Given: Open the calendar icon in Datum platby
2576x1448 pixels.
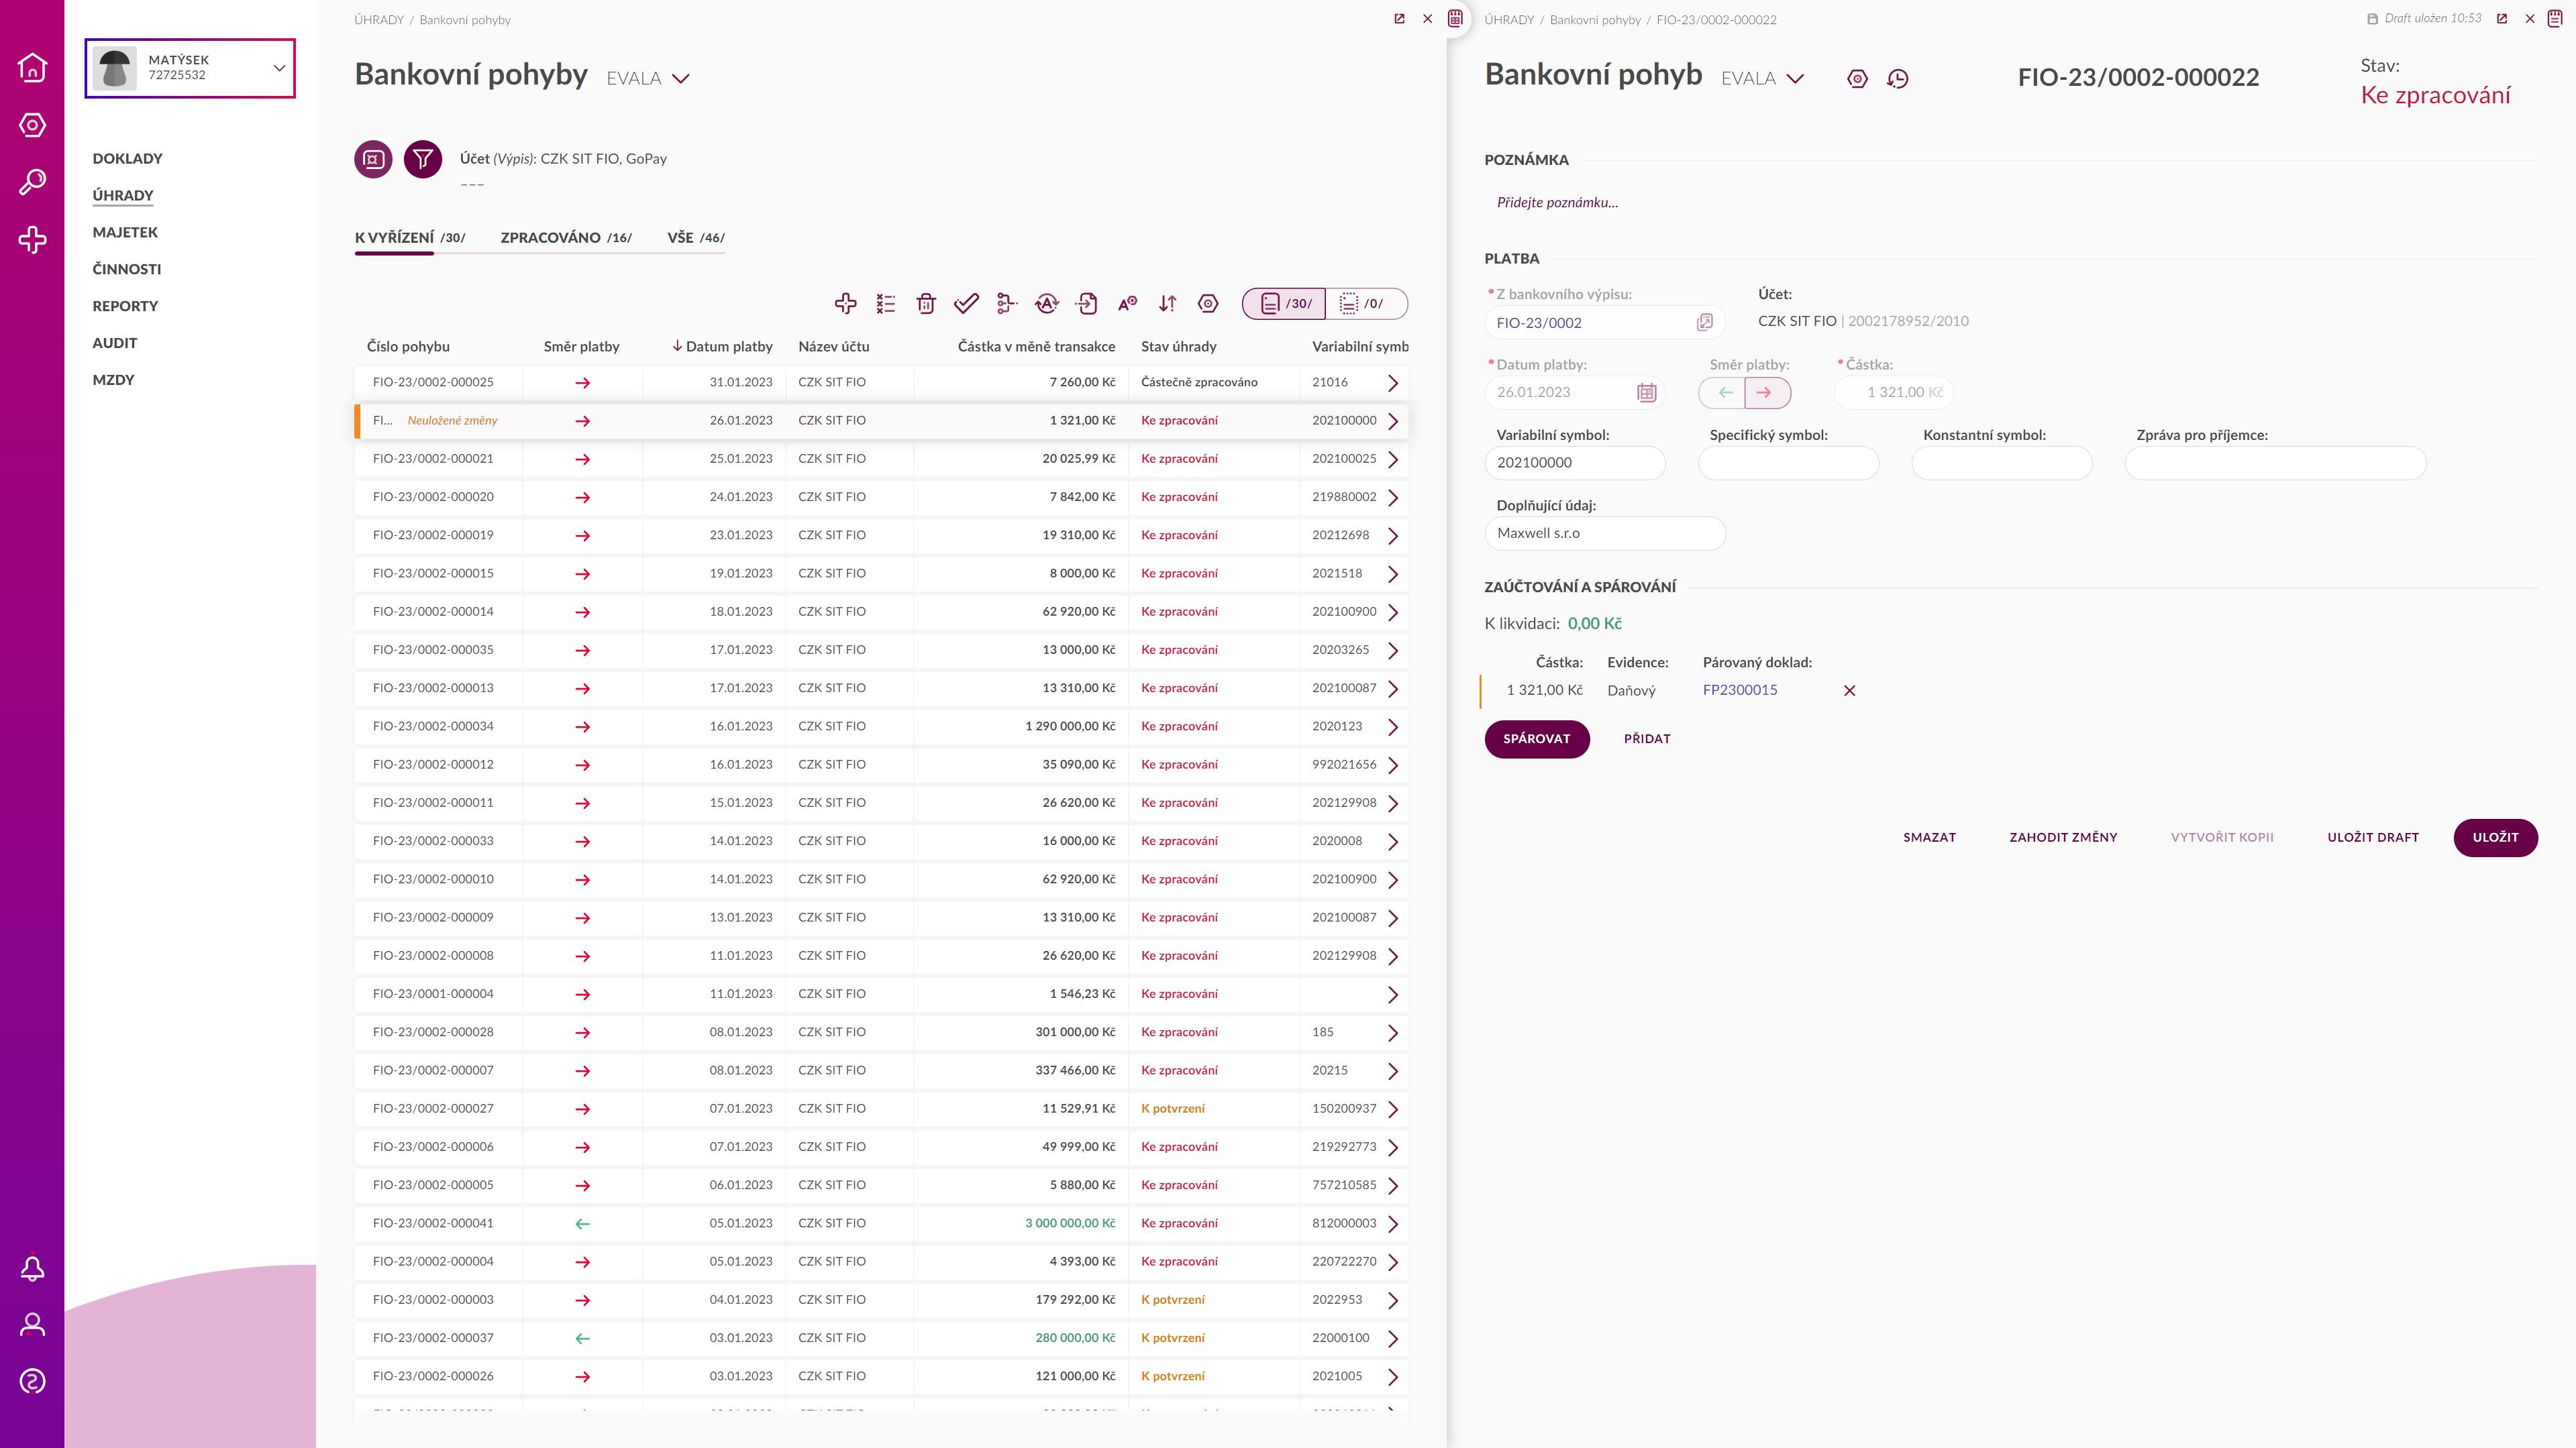Looking at the screenshot, I should [x=1646, y=393].
